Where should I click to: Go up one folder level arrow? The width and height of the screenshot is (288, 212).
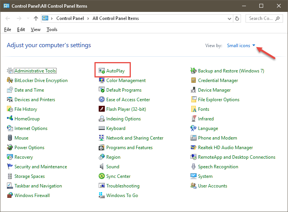(36, 18)
